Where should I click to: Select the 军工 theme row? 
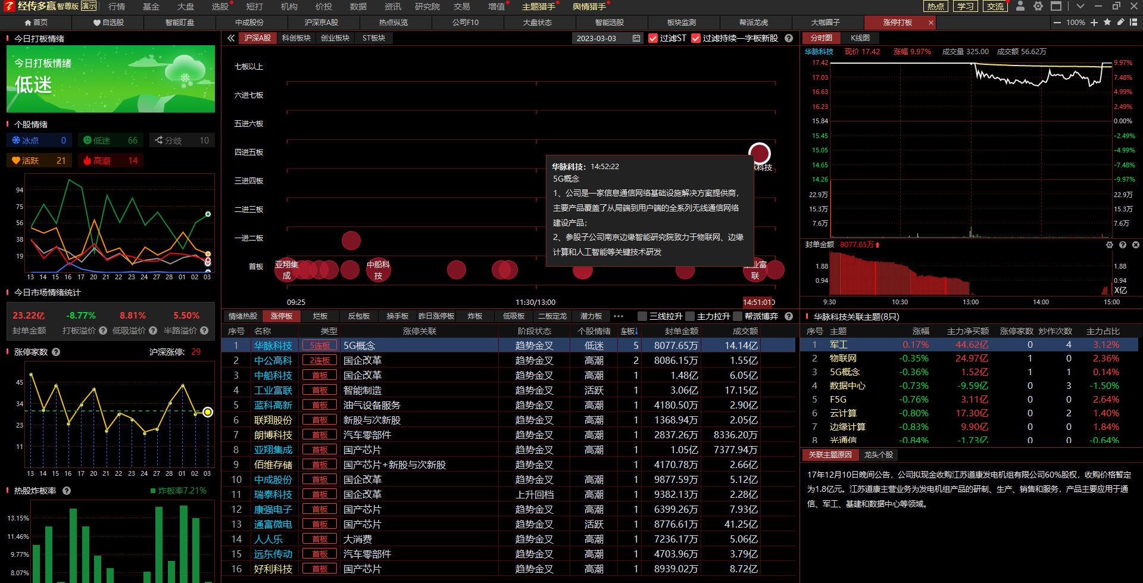(x=970, y=345)
